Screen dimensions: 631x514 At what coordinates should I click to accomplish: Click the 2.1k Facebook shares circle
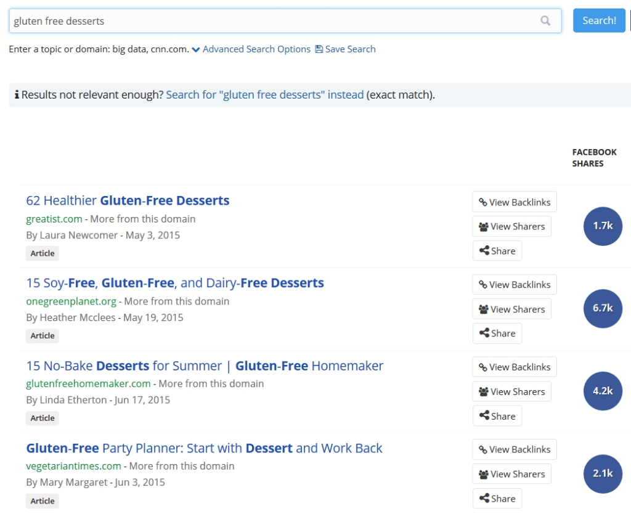603,474
